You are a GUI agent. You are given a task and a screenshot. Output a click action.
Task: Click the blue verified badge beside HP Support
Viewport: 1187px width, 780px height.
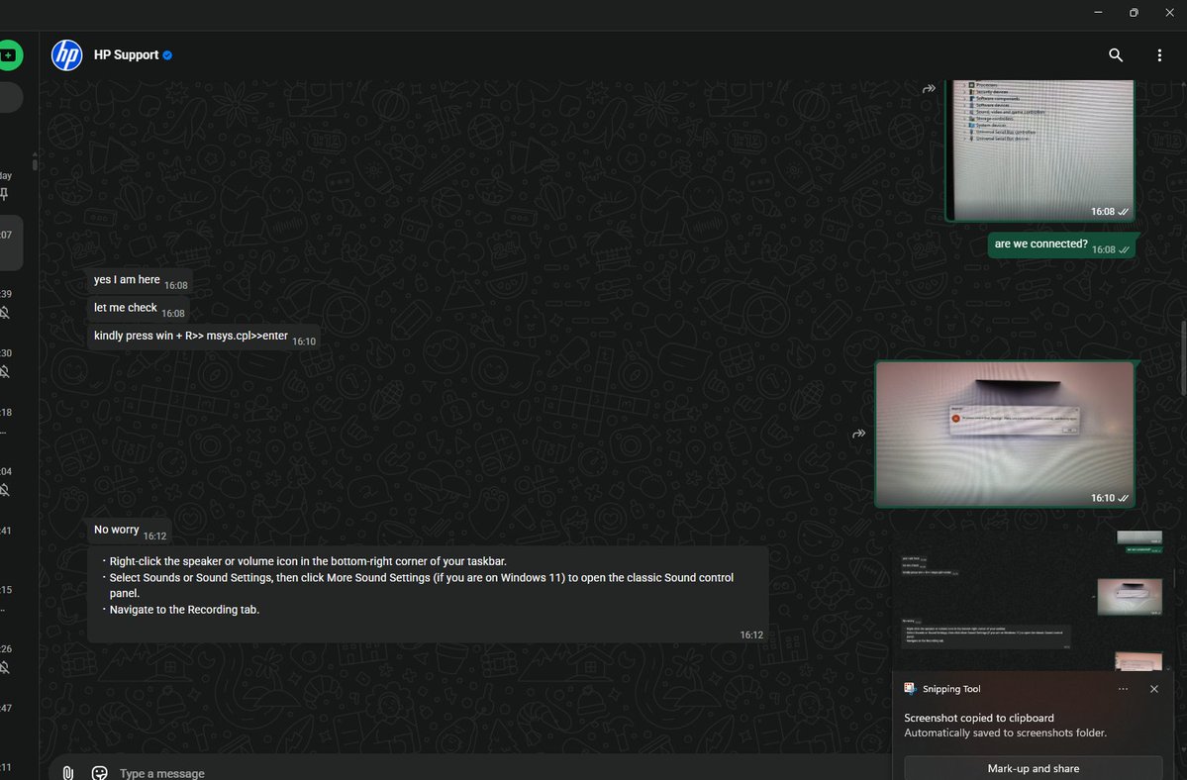point(167,55)
